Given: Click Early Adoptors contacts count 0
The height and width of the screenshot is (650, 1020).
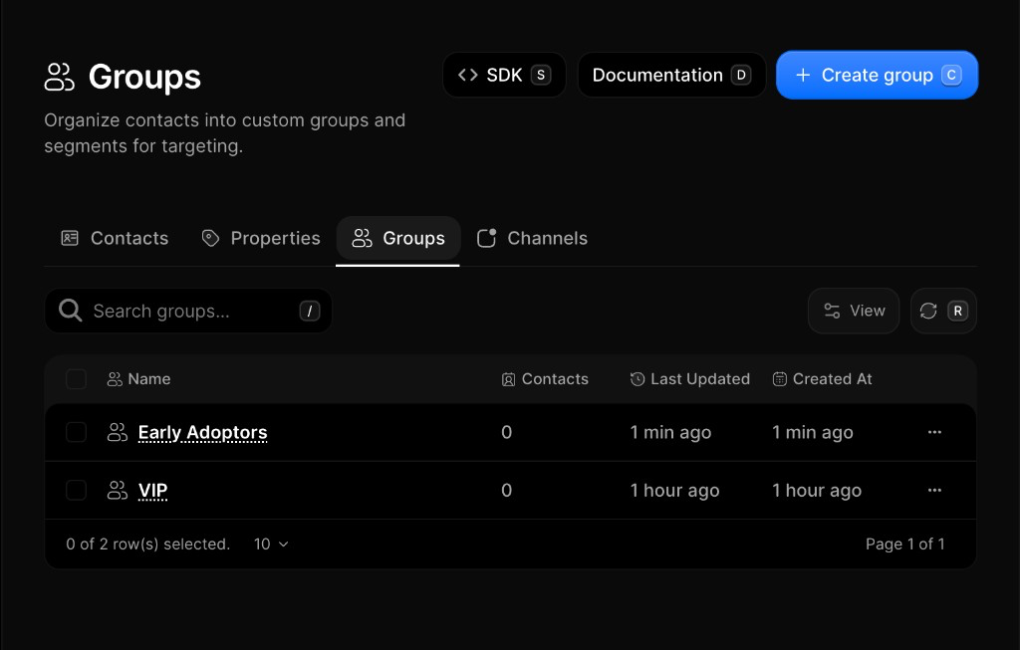Looking at the screenshot, I should tap(507, 432).
